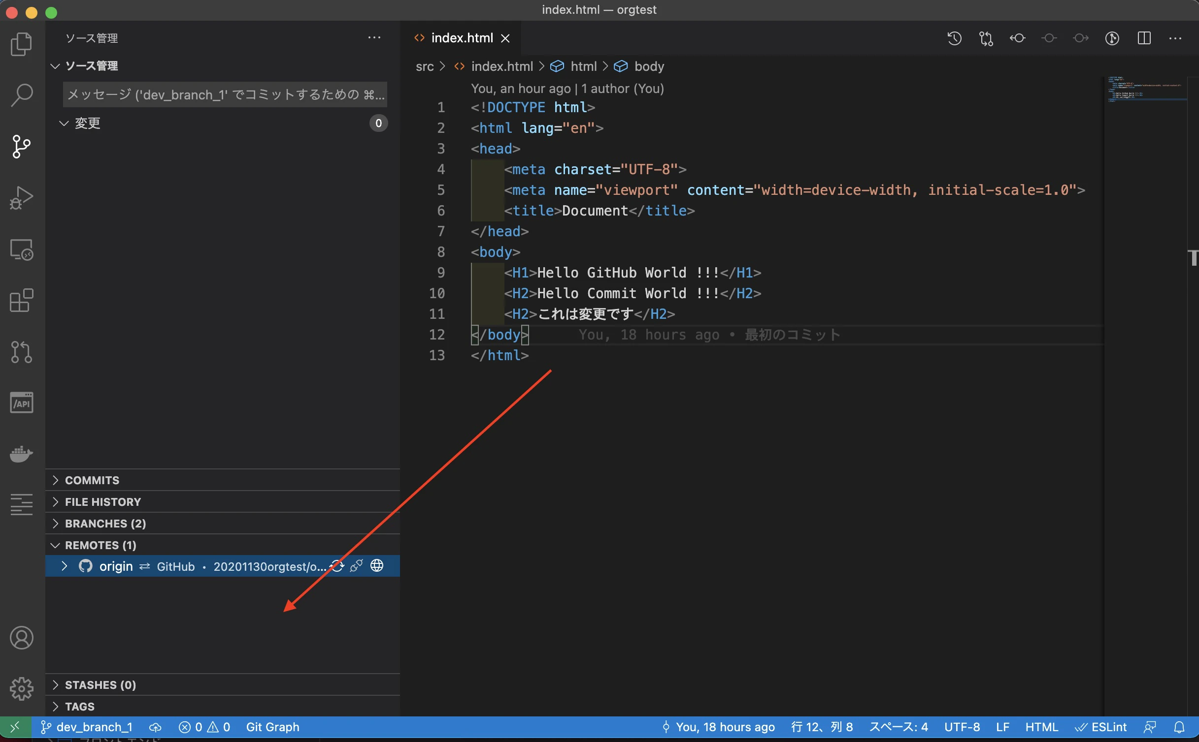
Task: Select the Source Control activity bar icon
Action: 22,147
